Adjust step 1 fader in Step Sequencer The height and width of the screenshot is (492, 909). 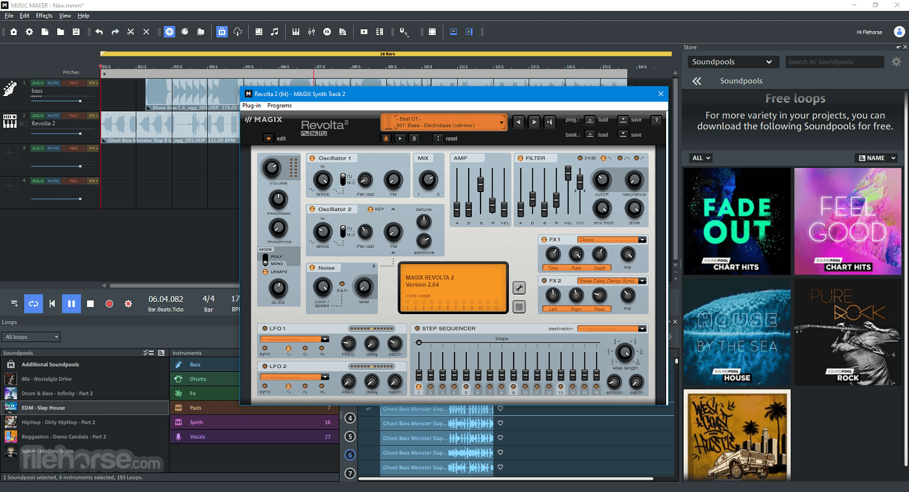[x=419, y=375]
